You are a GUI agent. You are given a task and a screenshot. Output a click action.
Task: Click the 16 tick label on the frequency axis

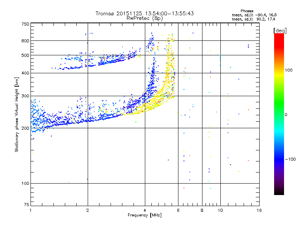pyautogui.click(x=259, y=210)
